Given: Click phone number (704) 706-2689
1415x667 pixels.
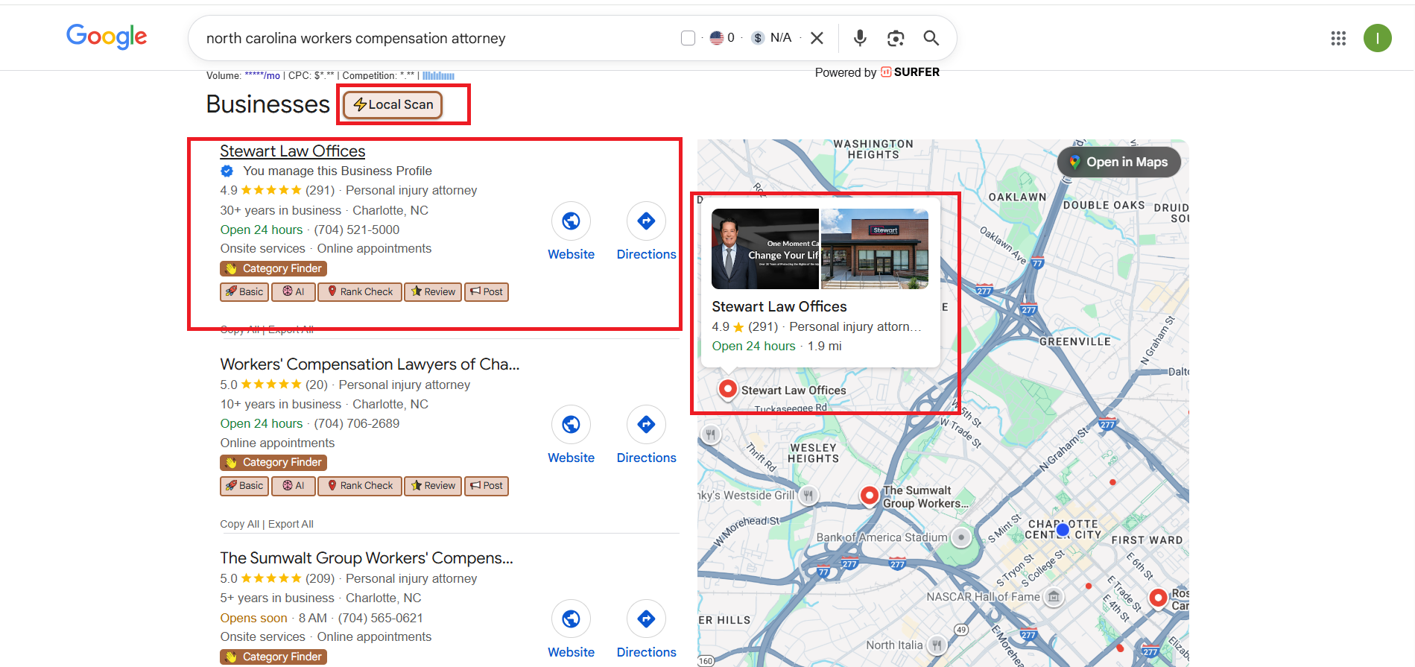Looking at the screenshot, I should click(356, 423).
